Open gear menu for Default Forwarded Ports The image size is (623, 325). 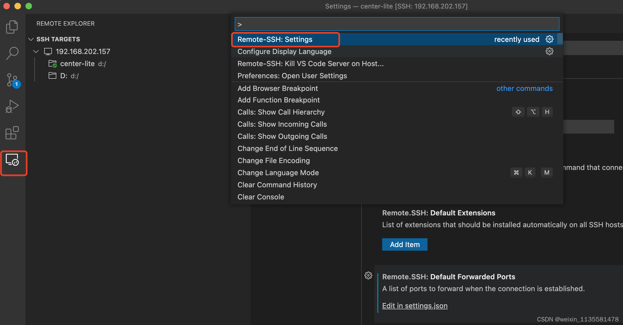pos(368,275)
